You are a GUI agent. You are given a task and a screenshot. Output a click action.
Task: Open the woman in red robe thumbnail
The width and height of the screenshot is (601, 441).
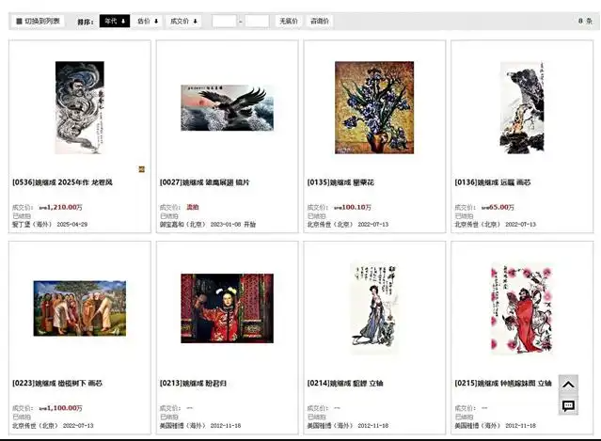click(x=228, y=308)
